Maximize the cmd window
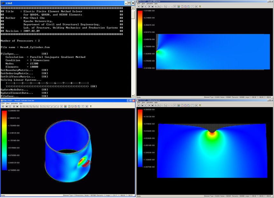Screen dimensions: 274x198 [129, 3]
